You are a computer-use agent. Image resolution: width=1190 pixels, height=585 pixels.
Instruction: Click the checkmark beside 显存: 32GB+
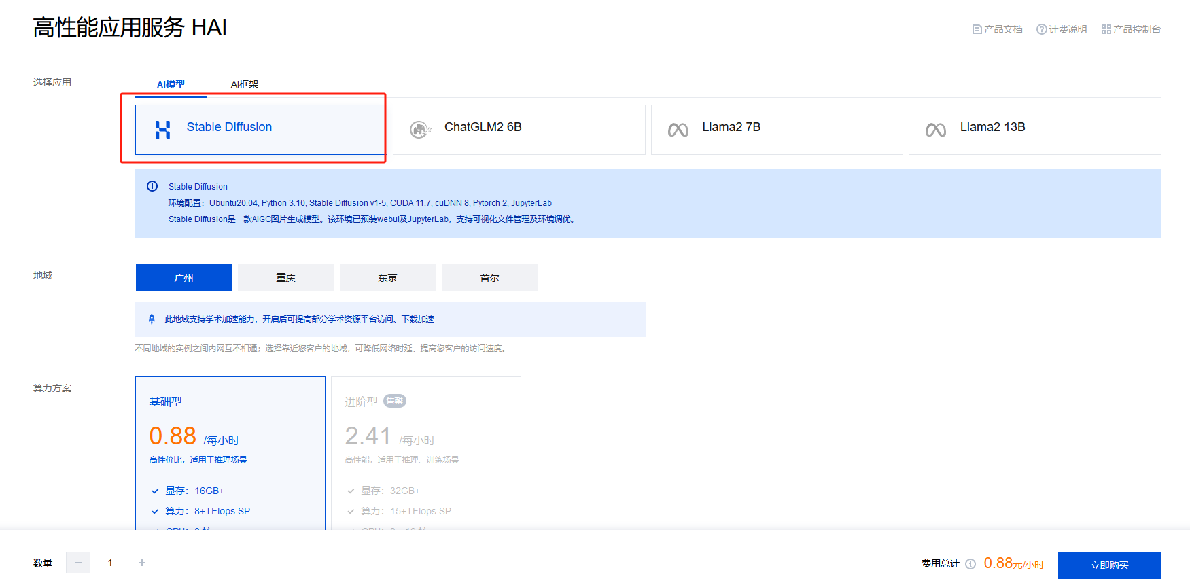pos(351,491)
